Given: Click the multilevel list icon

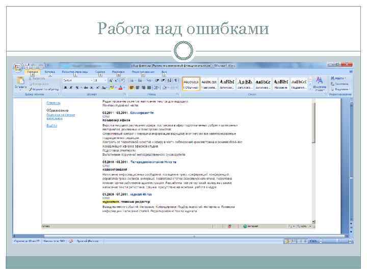Looking at the screenshot, I should [149, 80].
